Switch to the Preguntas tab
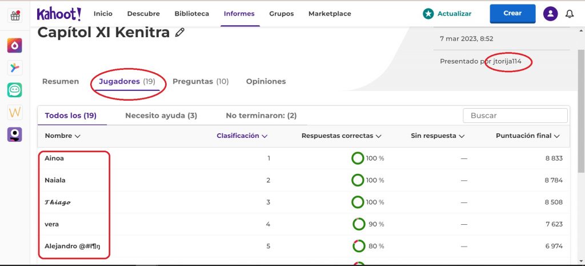Screen dimensions: 585x266 tap(200, 82)
